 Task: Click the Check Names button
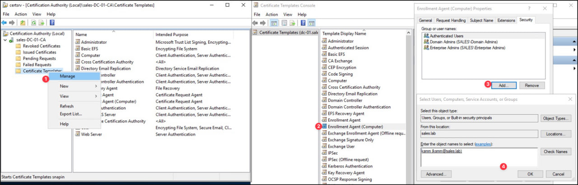(x=555, y=152)
